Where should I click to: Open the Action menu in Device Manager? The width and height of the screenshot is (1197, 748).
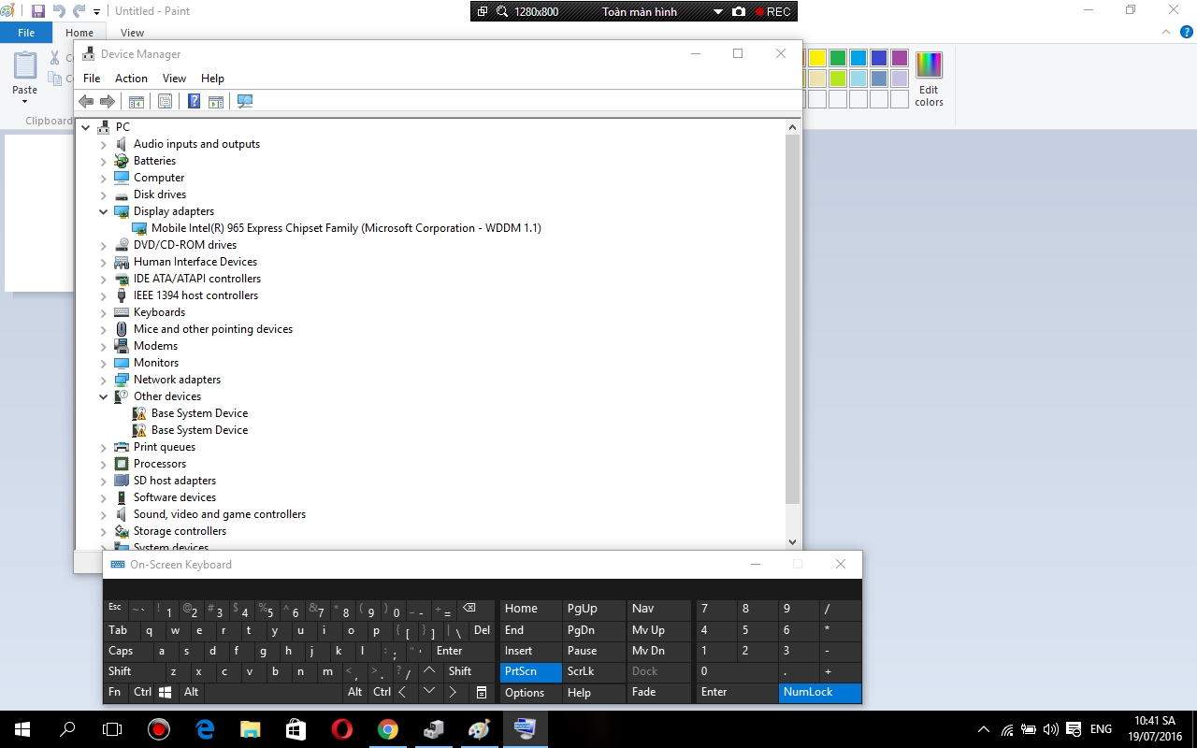coord(131,79)
